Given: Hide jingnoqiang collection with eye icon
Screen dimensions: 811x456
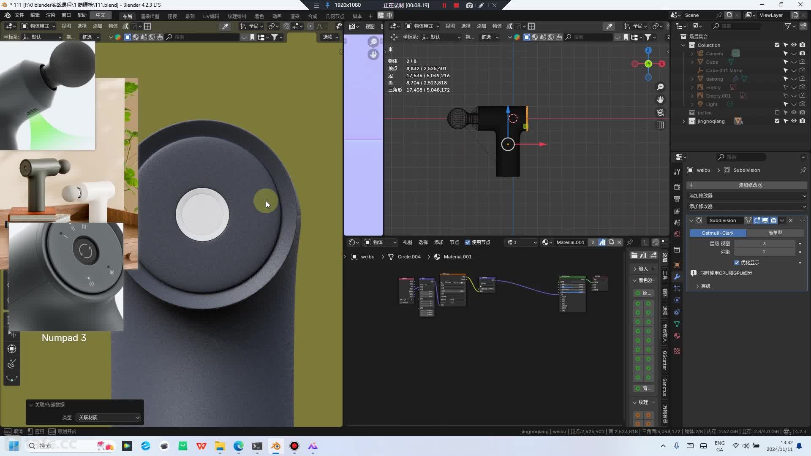Looking at the screenshot, I should click(x=794, y=121).
